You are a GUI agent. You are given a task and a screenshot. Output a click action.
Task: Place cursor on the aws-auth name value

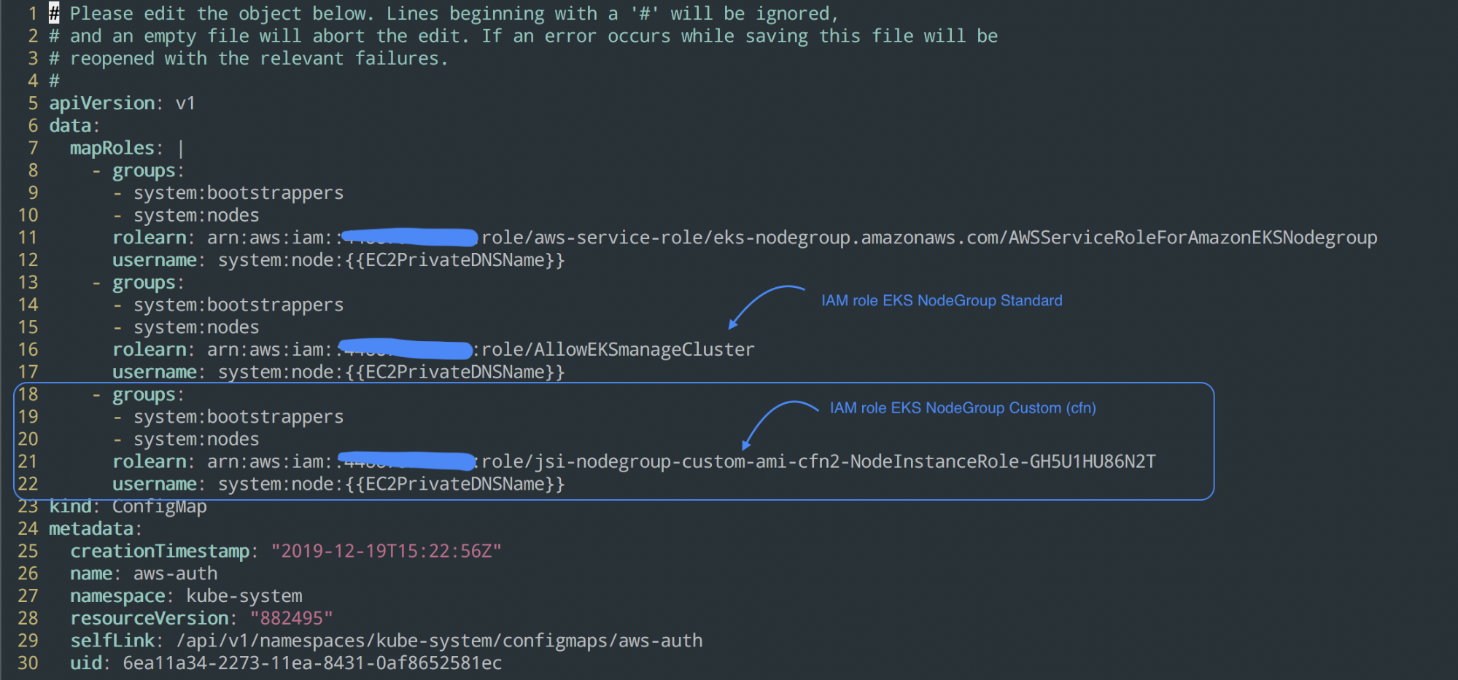point(175,574)
